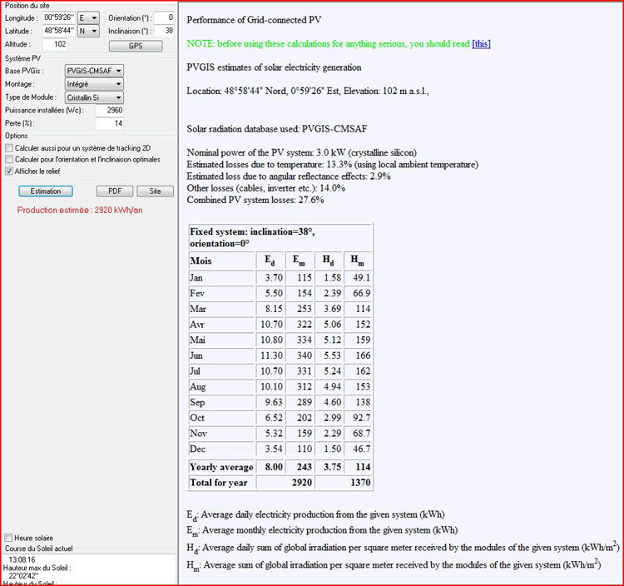Focus the Altitude input field
Image resolution: width=624 pixels, height=586 pixels.
pyautogui.click(x=52, y=44)
